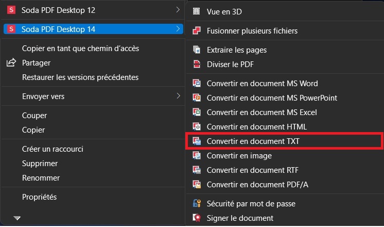Image resolution: width=384 pixels, height=227 pixels.
Task: Click the Vue en 3D icon
Action: tap(197, 11)
